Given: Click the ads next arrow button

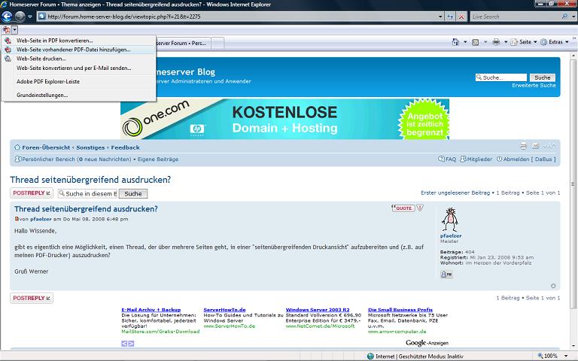Looking at the screenshot, I should point(131,344).
